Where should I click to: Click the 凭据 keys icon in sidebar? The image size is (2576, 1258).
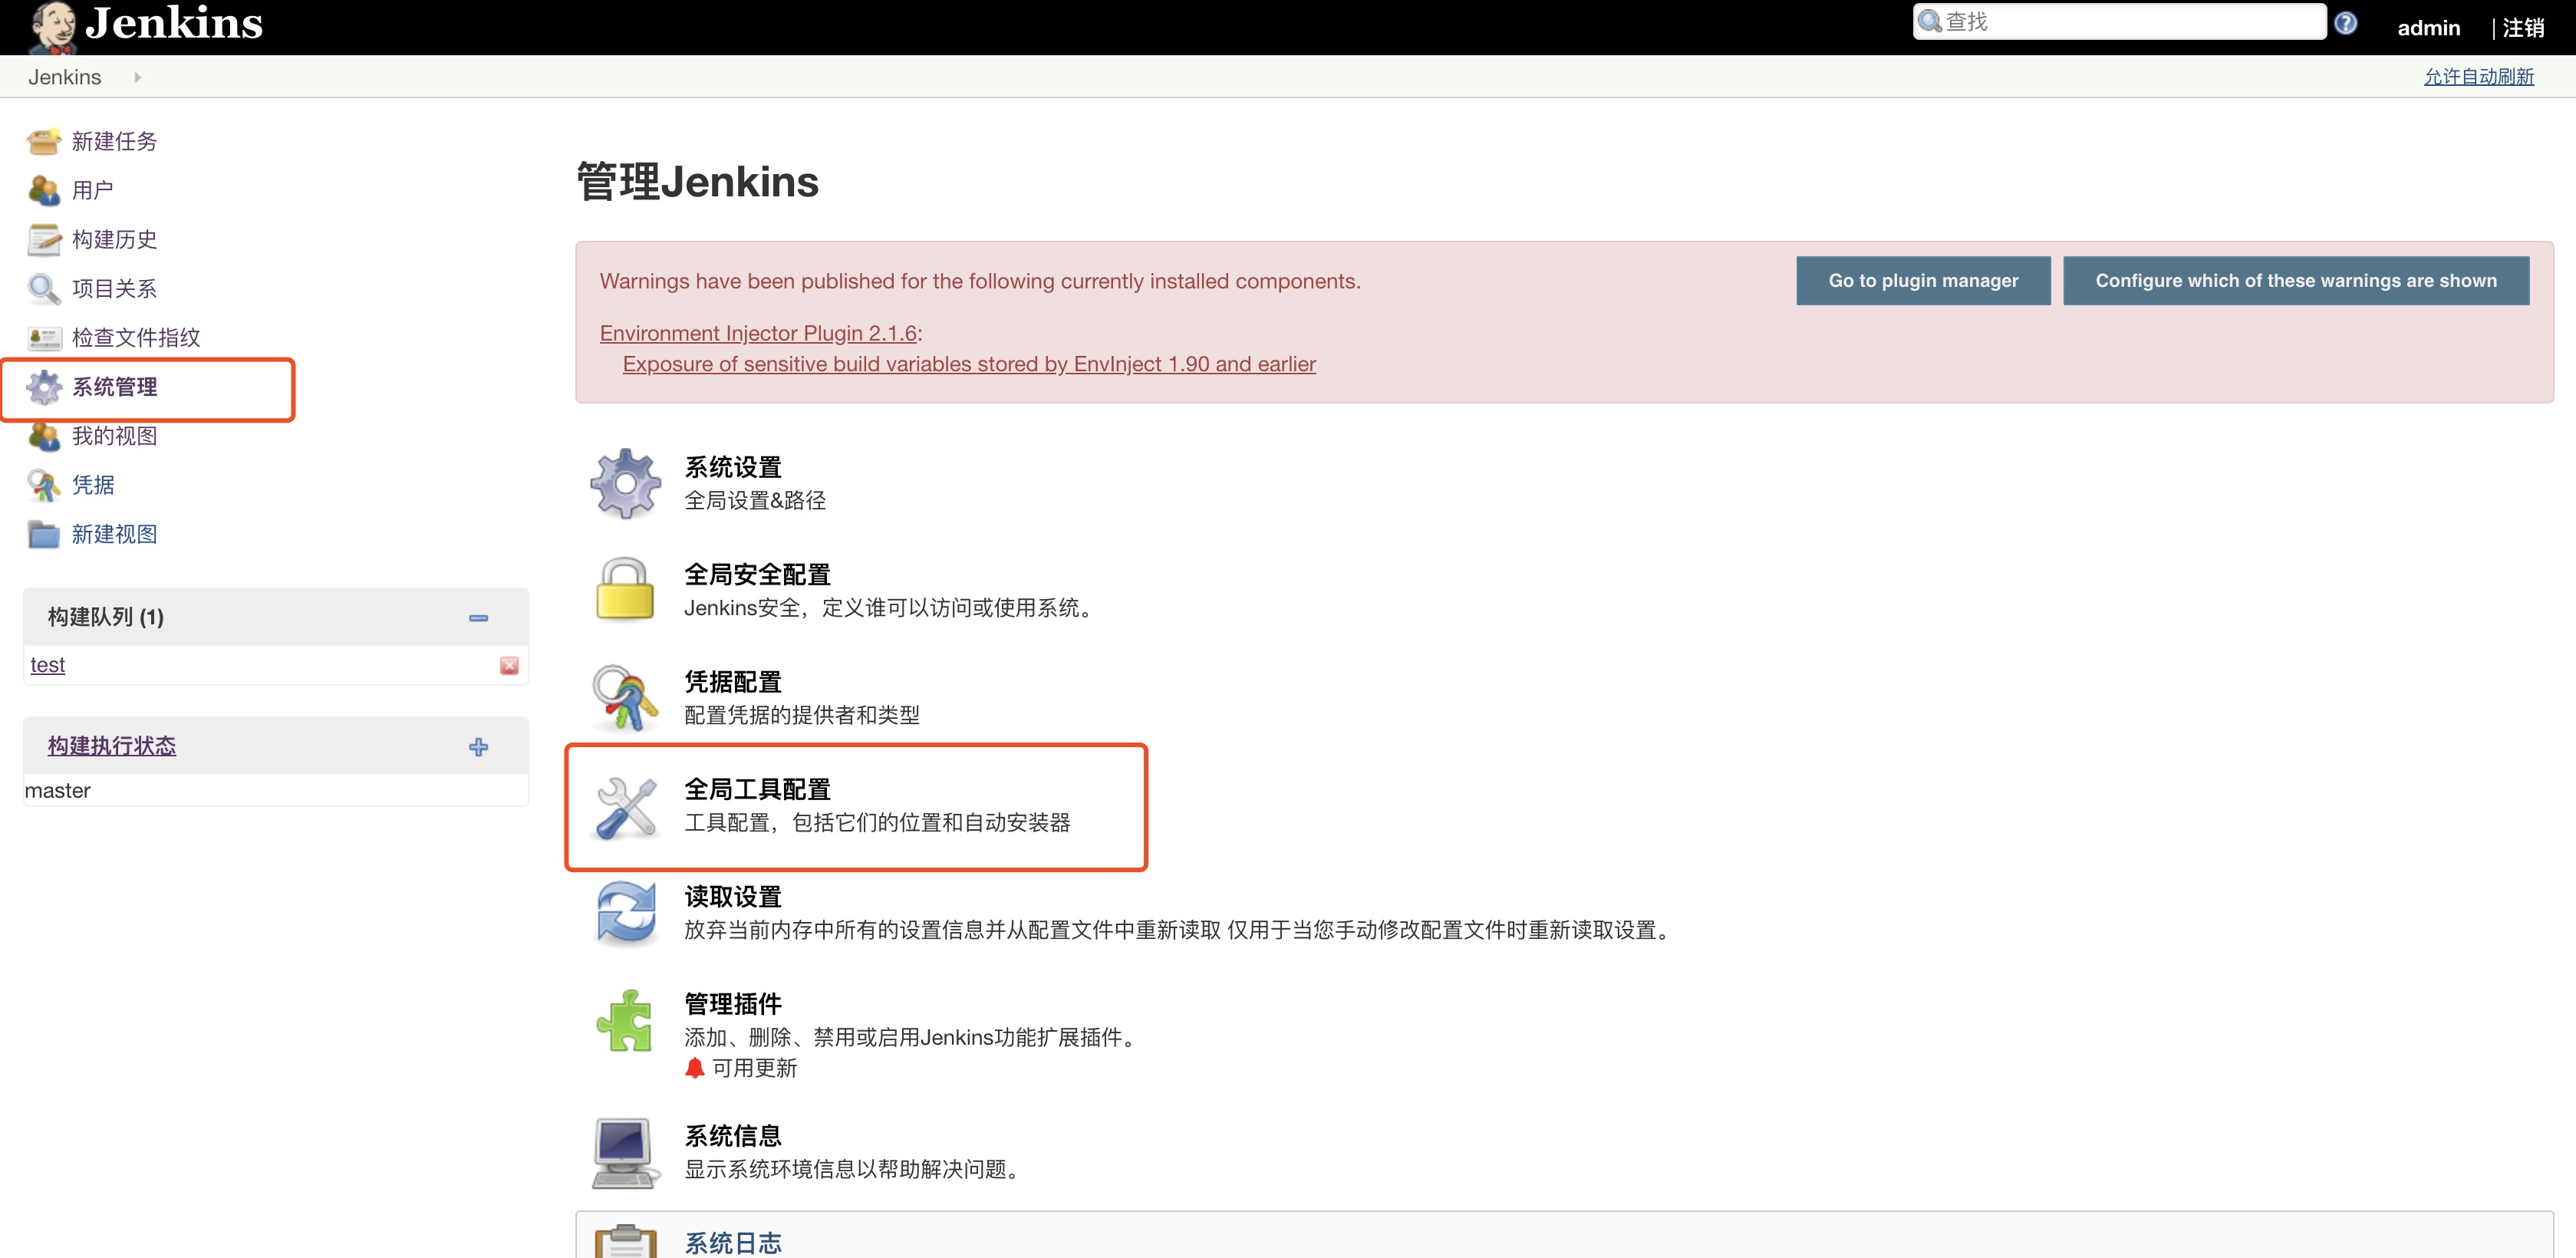43,485
